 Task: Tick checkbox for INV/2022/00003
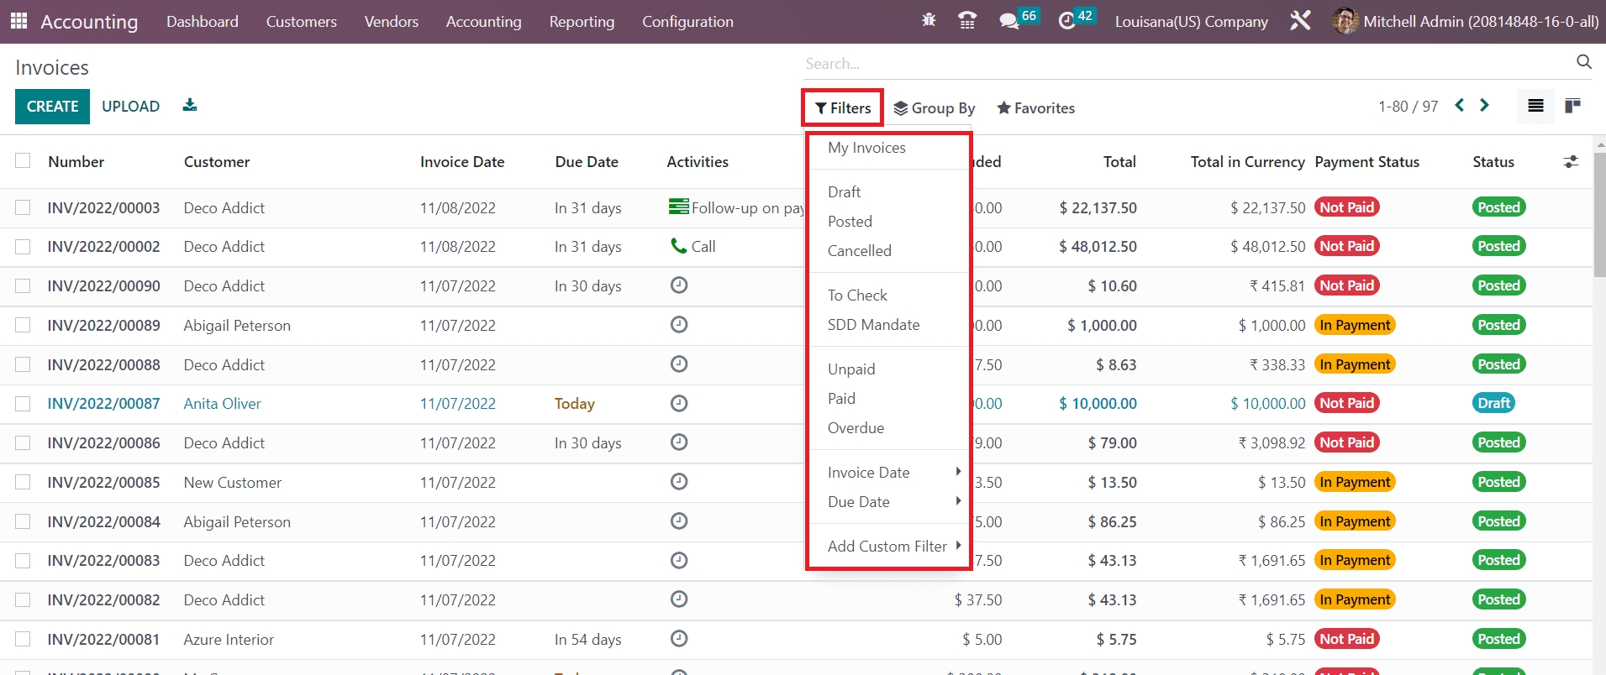(23, 207)
